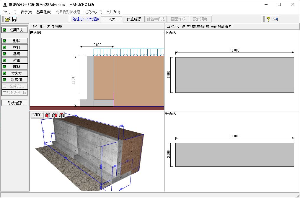Click the green check next to 荷重
The image size is (300, 198).
tap(4, 60)
